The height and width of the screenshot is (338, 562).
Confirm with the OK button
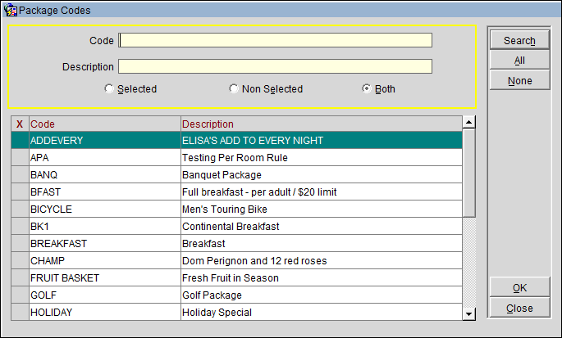(519, 287)
